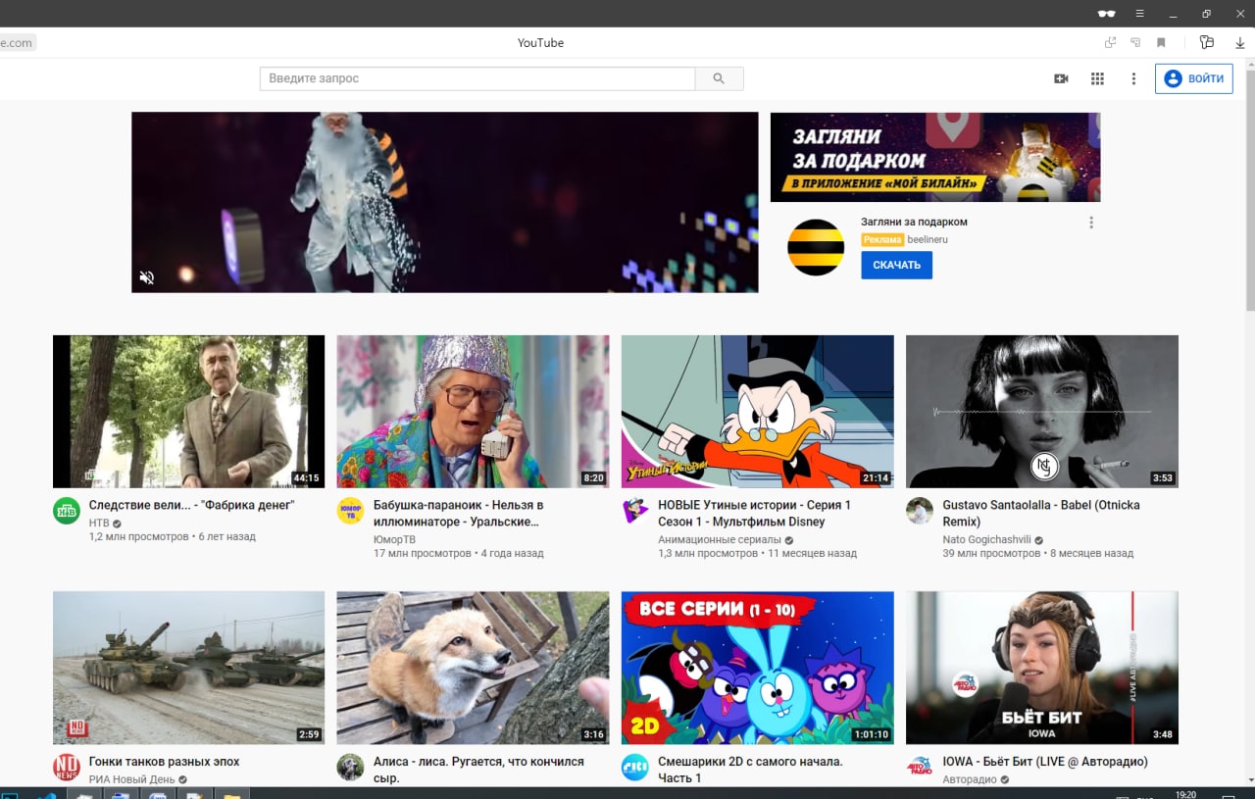Open the title Следствие вели... Фабрика денег

coord(192,505)
